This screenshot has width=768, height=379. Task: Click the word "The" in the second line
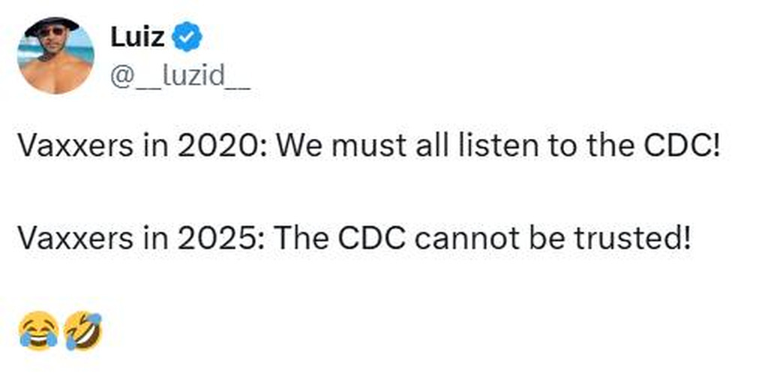(300, 238)
